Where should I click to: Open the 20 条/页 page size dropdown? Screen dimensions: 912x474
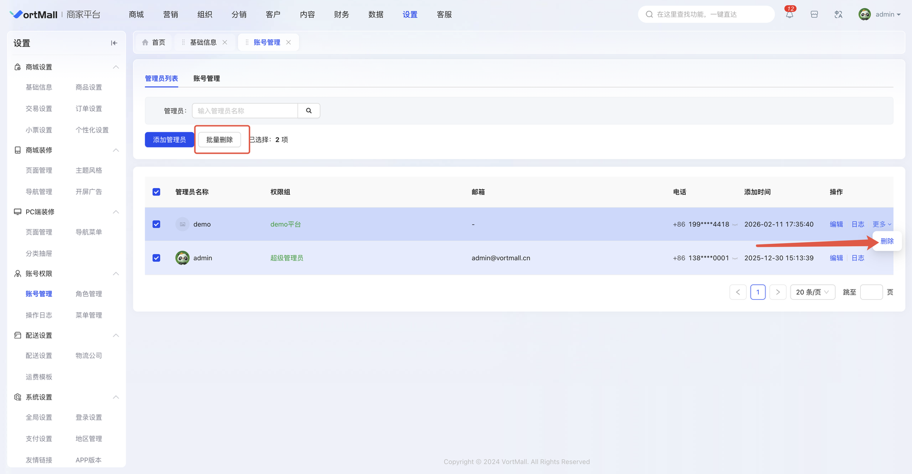812,292
